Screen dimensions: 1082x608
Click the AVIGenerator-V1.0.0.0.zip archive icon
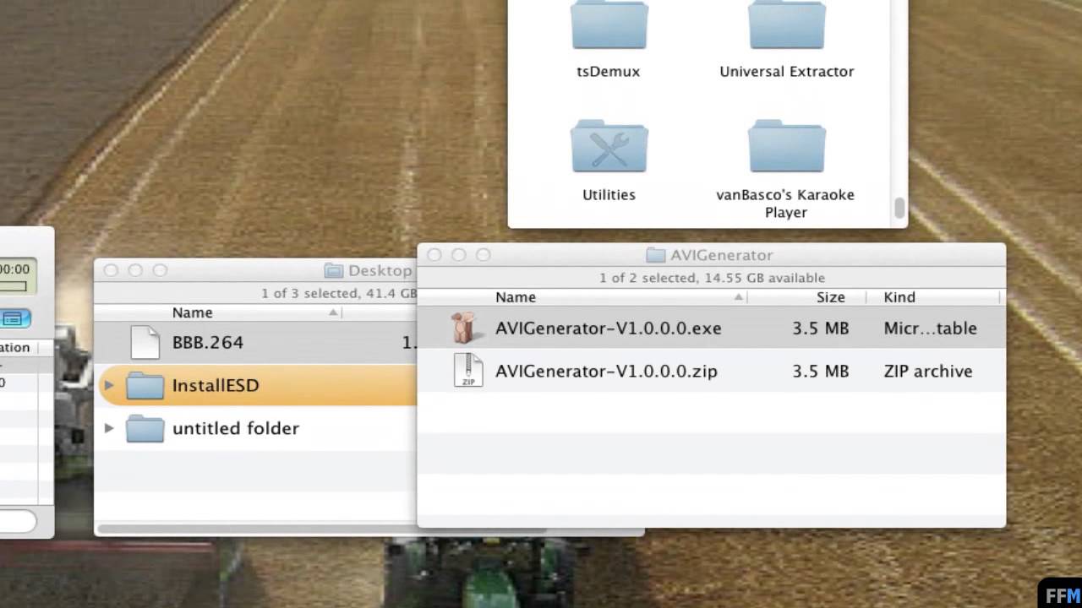pyautogui.click(x=467, y=371)
